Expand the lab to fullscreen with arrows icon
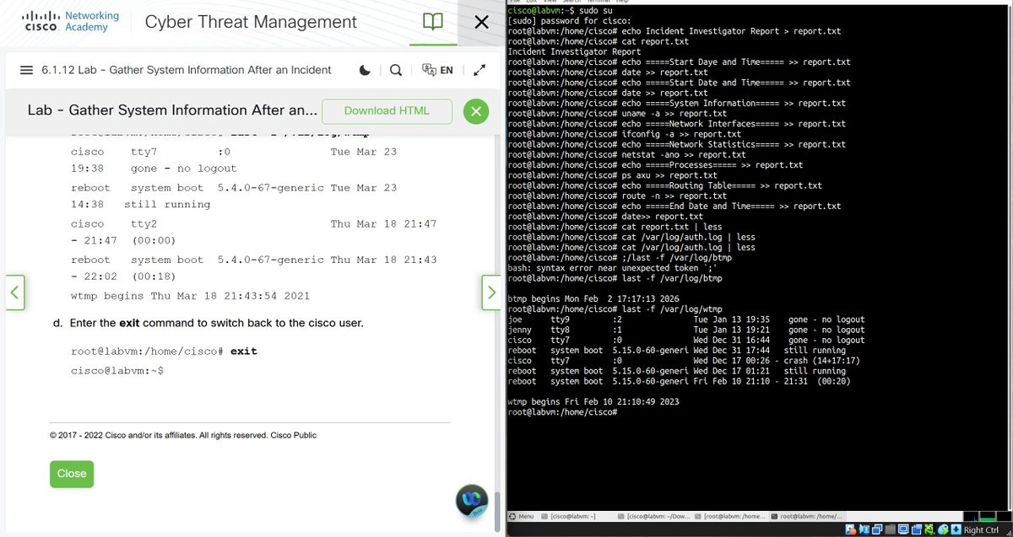The height and width of the screenshot is (537, 1013). coord(479,70)
